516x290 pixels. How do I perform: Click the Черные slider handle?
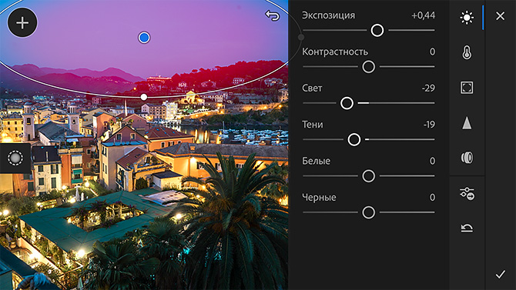click(369, 212)
